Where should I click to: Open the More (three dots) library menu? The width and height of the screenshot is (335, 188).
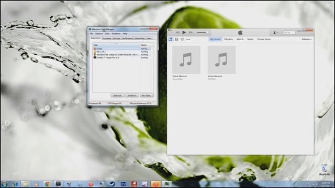point(188,39)
